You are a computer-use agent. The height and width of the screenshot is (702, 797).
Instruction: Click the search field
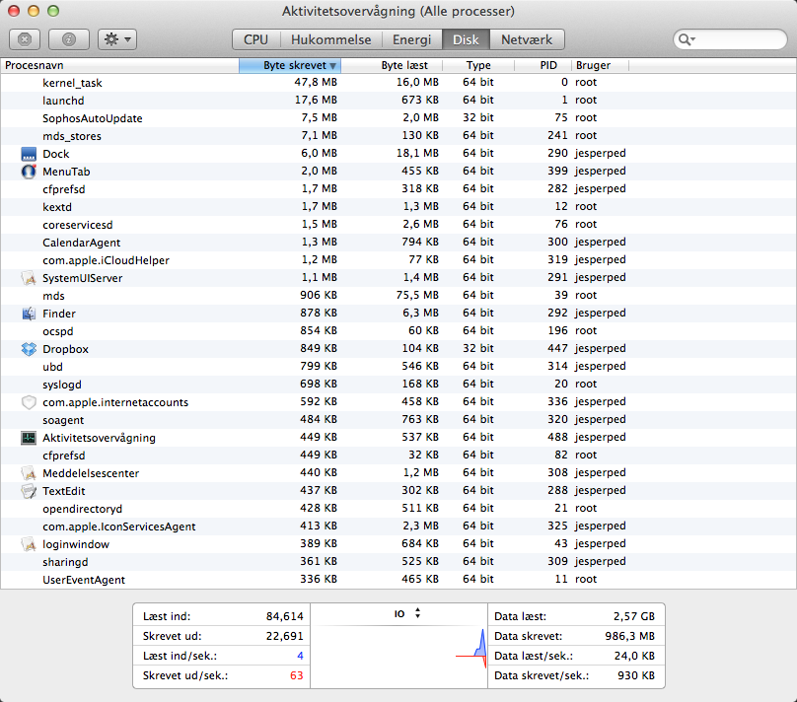(730, 39)
